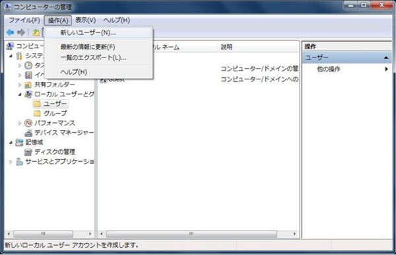Choose ヘルプ(H) in the dropdown menu
The height and width of the screenshot is (255, 396).
pyautogui.click(x=99, y=72)
